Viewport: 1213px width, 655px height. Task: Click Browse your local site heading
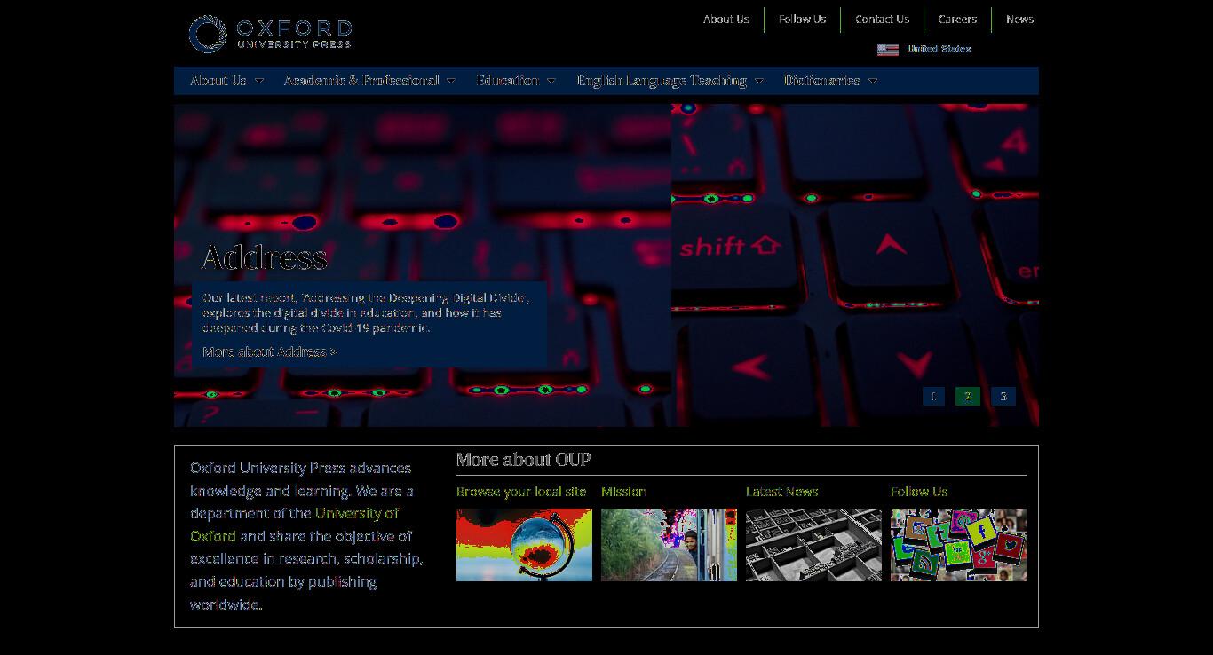pyautogui.click(x=521, y=492)
